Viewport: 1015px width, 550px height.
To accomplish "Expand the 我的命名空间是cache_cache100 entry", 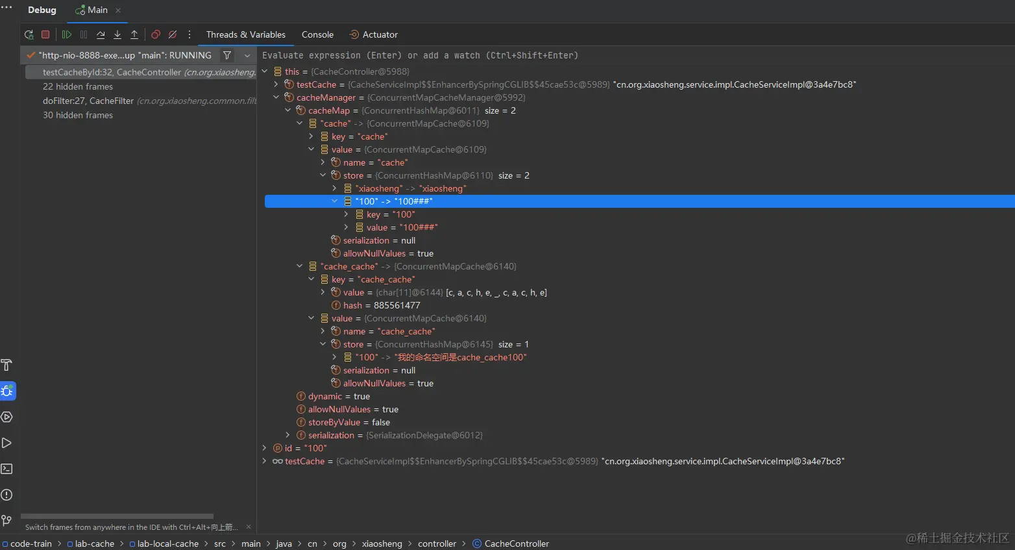I will pos(335,357).
